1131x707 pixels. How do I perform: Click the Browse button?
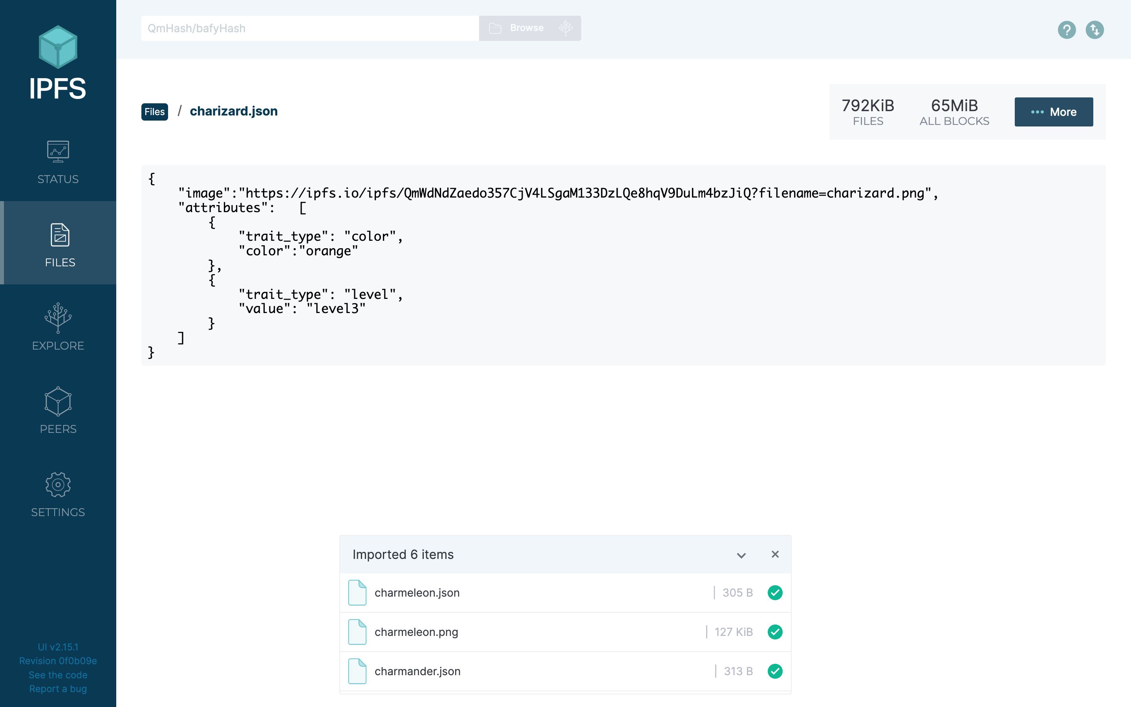(x=516, y=28)
